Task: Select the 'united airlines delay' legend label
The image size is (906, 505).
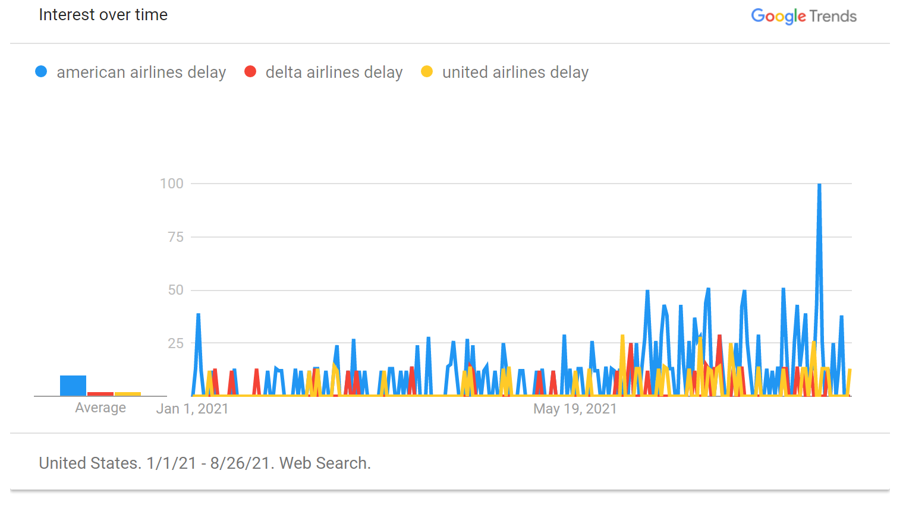Action: click(x=515, y=72)
